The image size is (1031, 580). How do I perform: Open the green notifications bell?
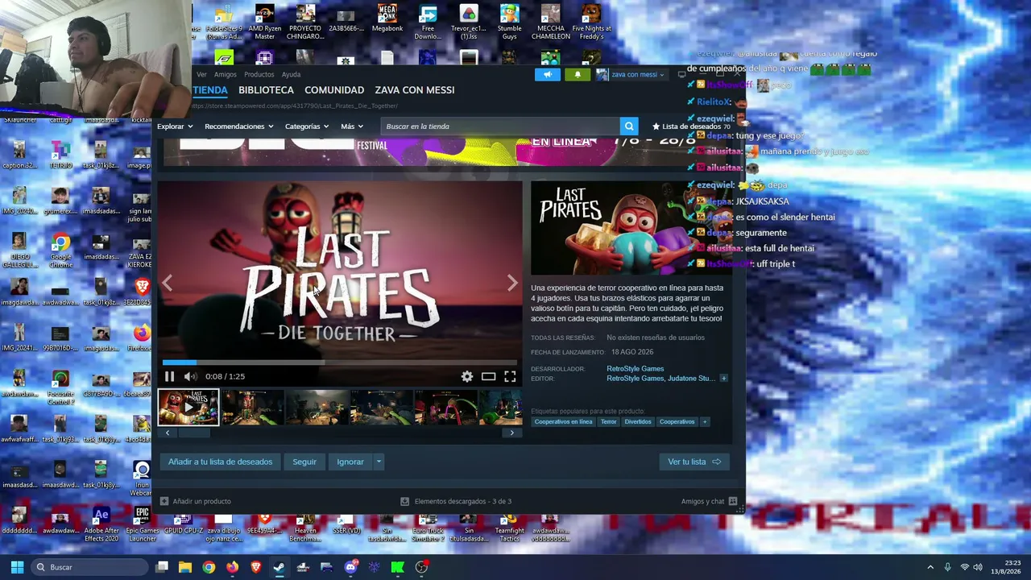tap(578, 74)
